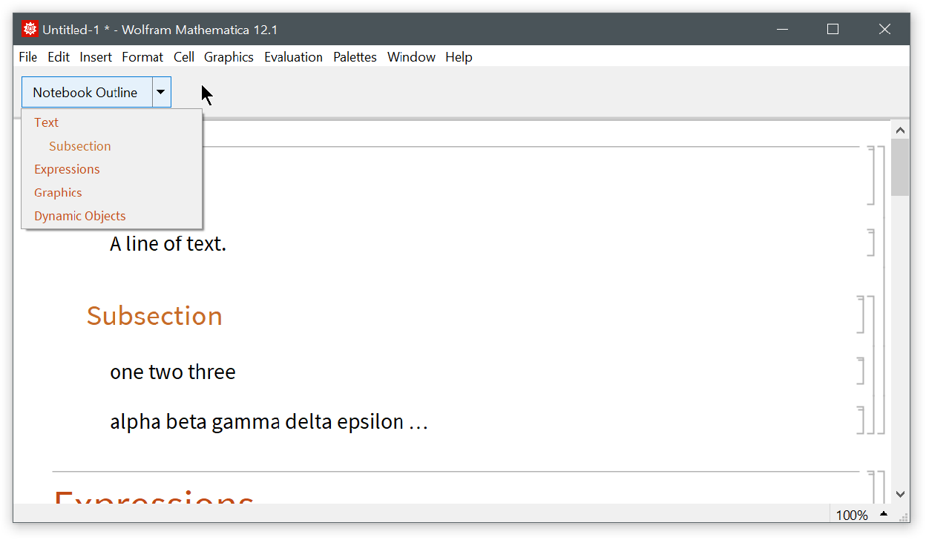The height and width of the screenshot is (540, 926).
Task: Jump to Subsection in the outline list
Action: click(79, 146)
